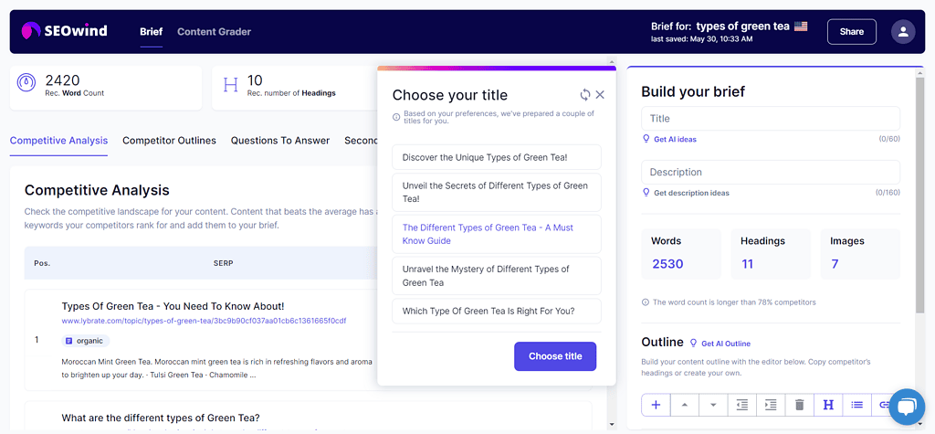Switch to the Competitor Outlines tab
Image resolution: width=935 pixels, height=434 pixels.
[x=169, y=141]
